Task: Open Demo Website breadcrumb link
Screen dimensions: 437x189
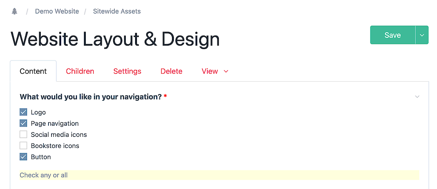Action: point(57,12)
